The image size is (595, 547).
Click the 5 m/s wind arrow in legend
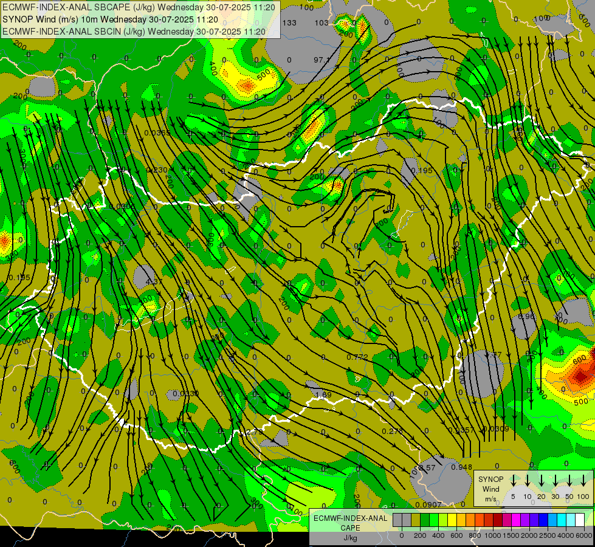514,481
